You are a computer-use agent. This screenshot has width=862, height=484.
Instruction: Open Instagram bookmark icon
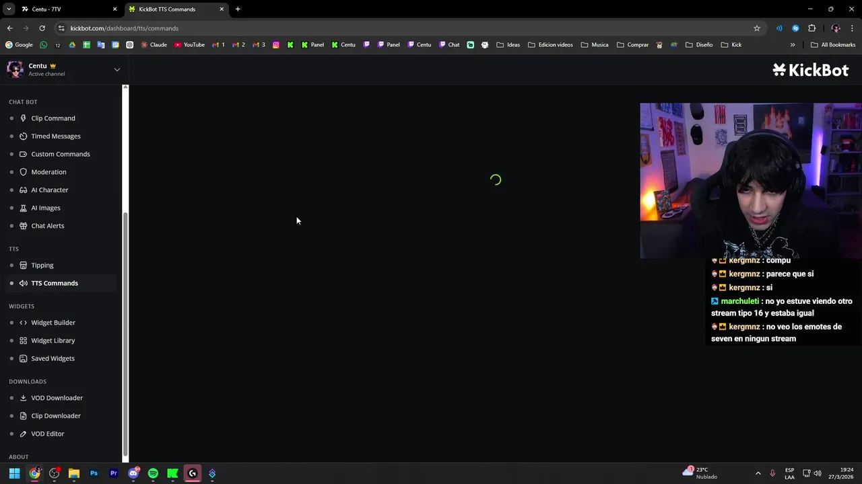coord(276,45)
